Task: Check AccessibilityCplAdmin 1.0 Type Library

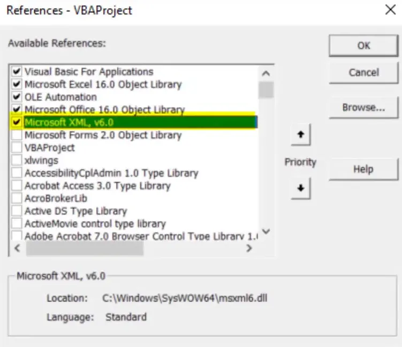Action: pyautogui.click(x=17, y=173)
